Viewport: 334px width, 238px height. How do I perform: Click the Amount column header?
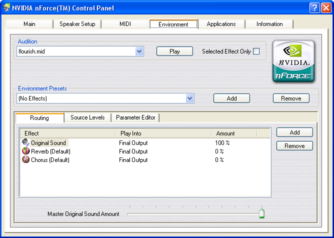(x=234, y=133)
